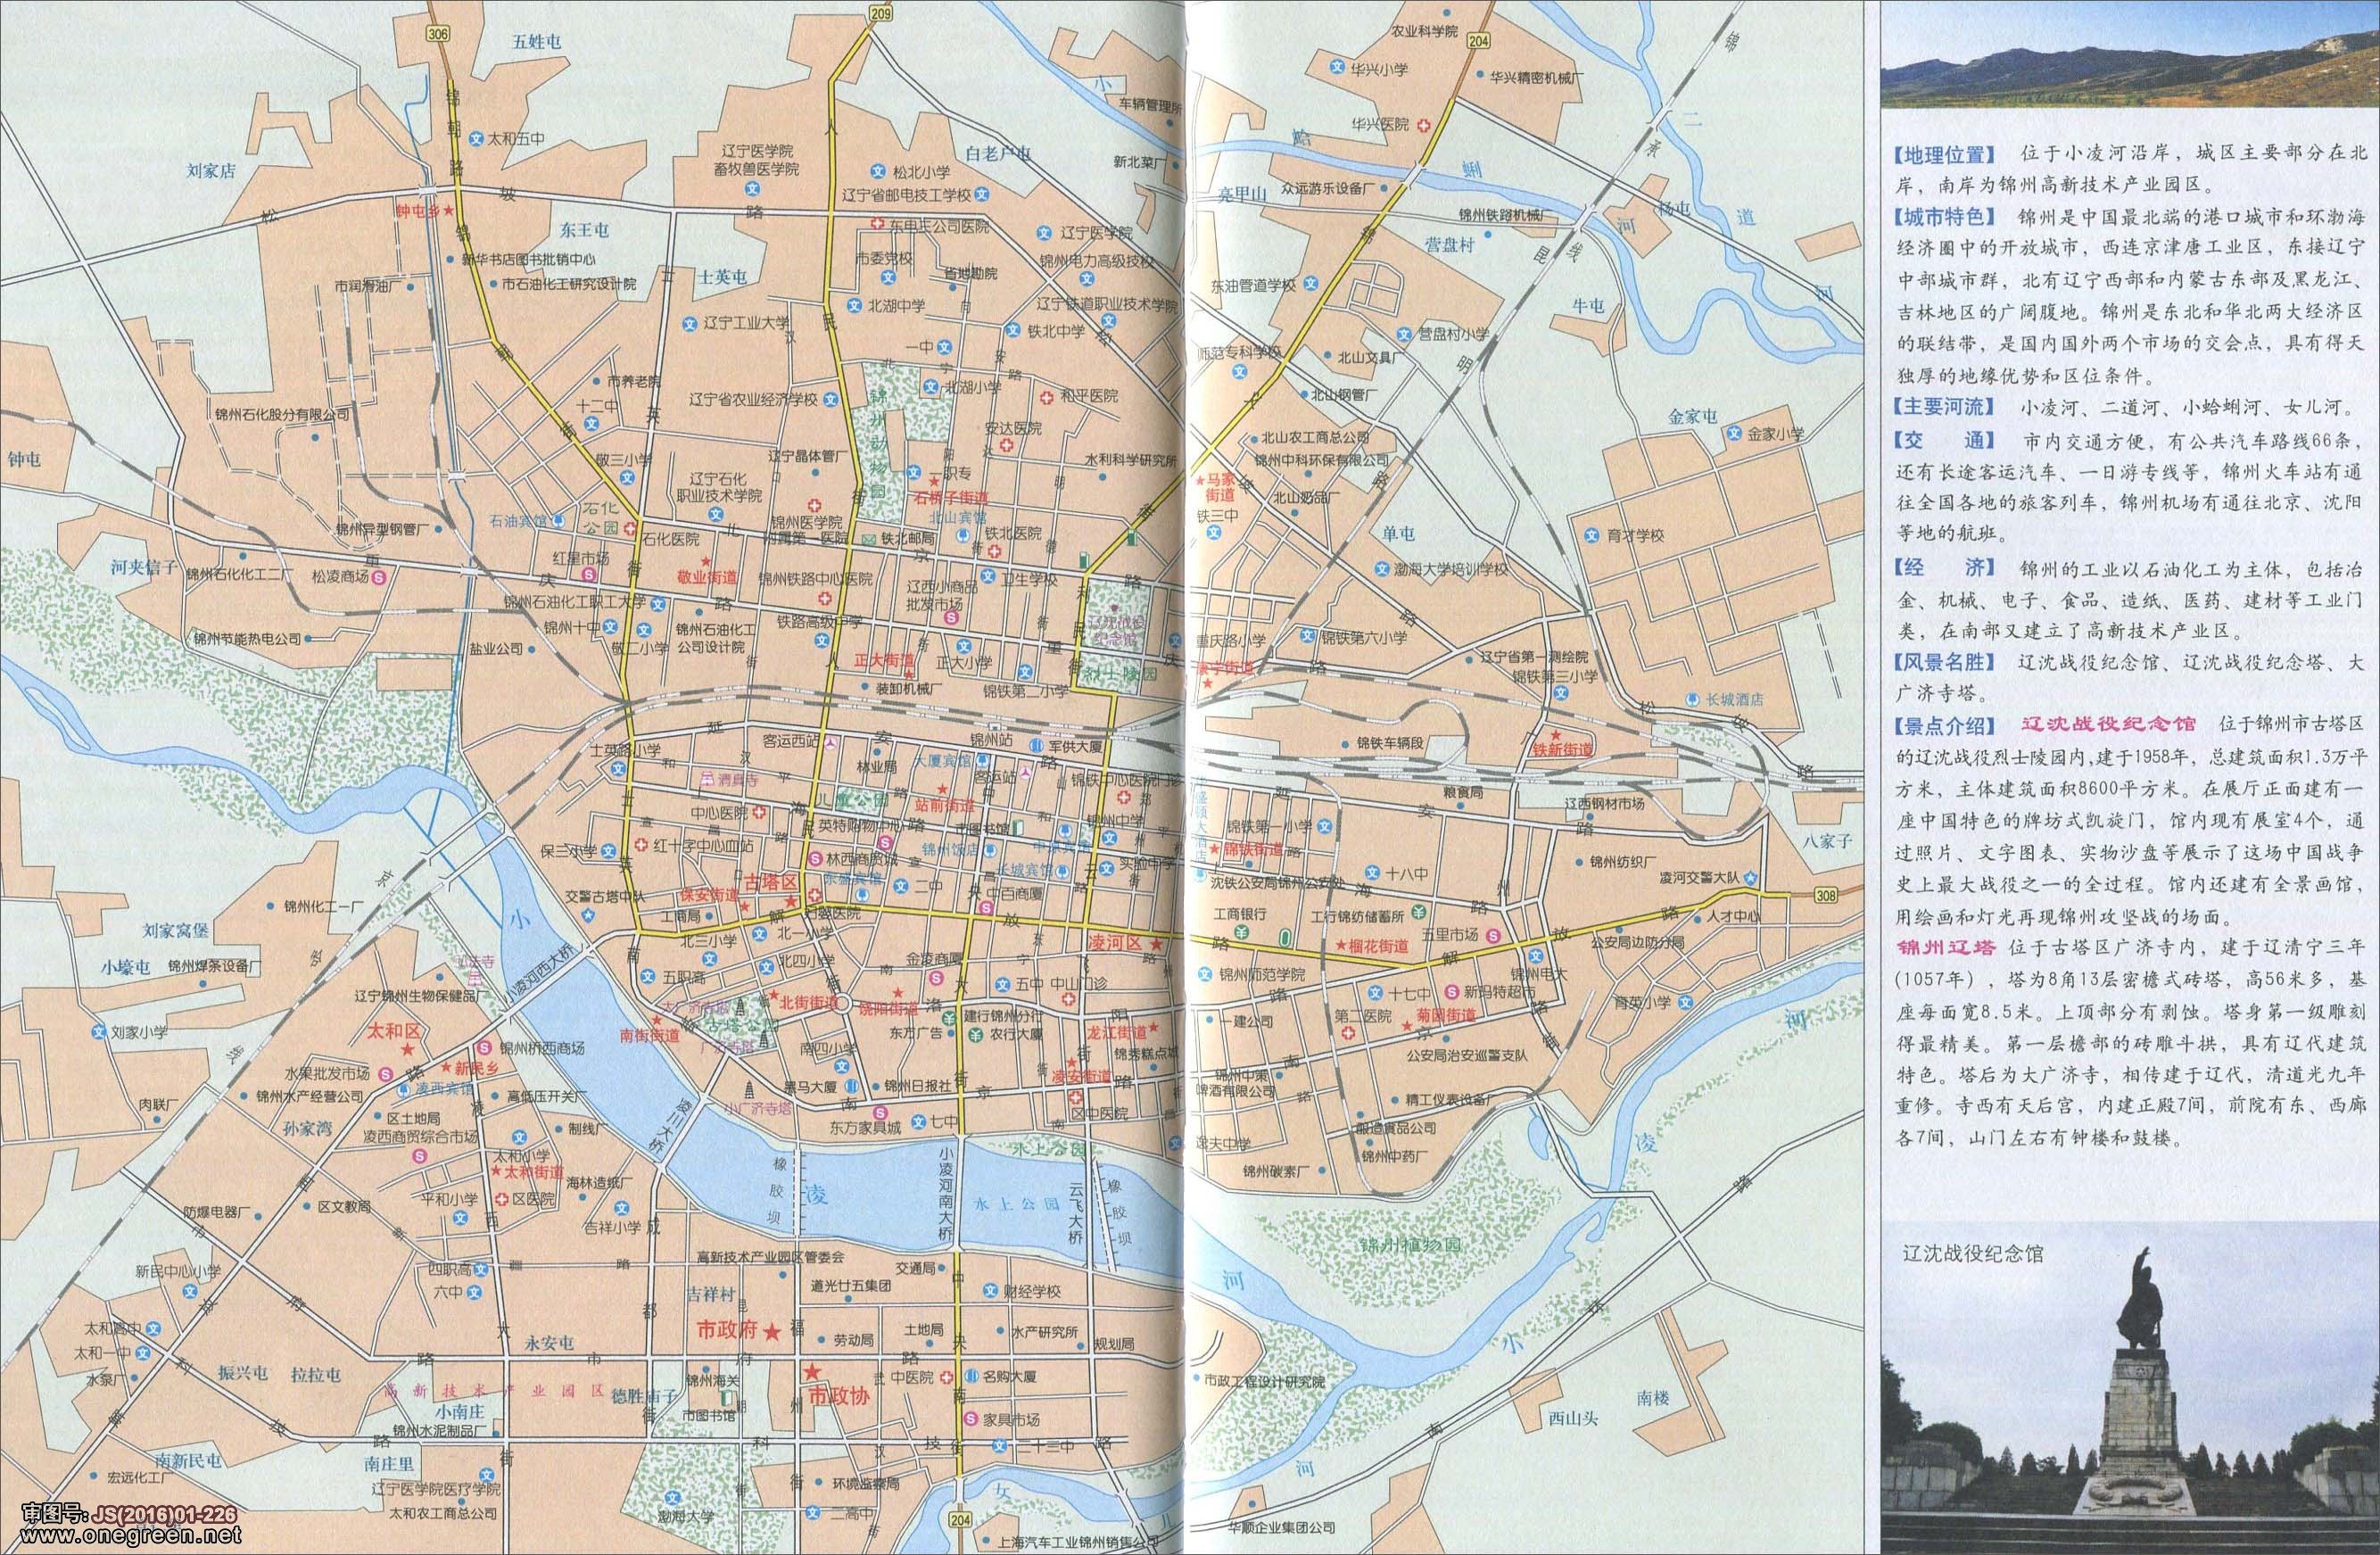The width and height of the screenshot is (2380, 1555).
Task: Click the red star under 太和区
Action: 408,1049
